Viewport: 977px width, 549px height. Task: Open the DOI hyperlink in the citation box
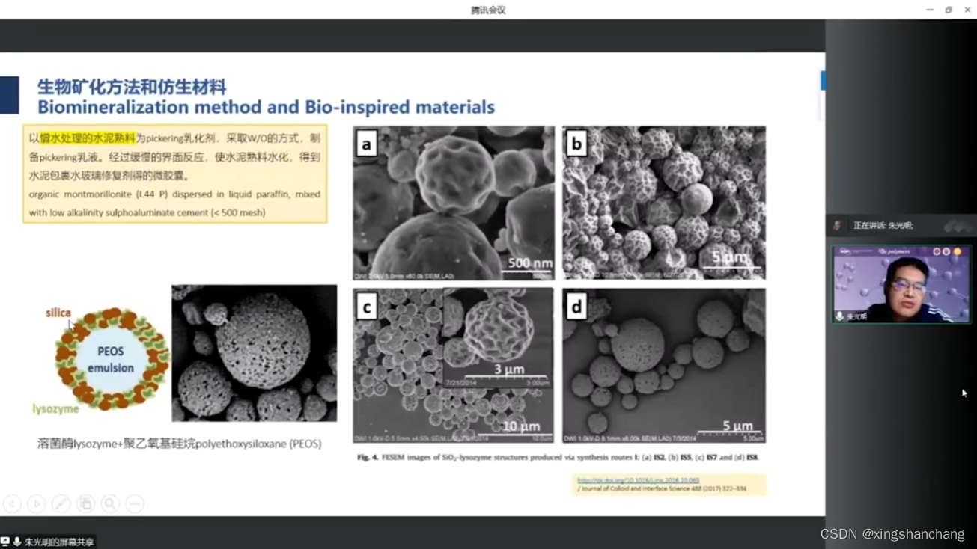click(x=638, y=481)
